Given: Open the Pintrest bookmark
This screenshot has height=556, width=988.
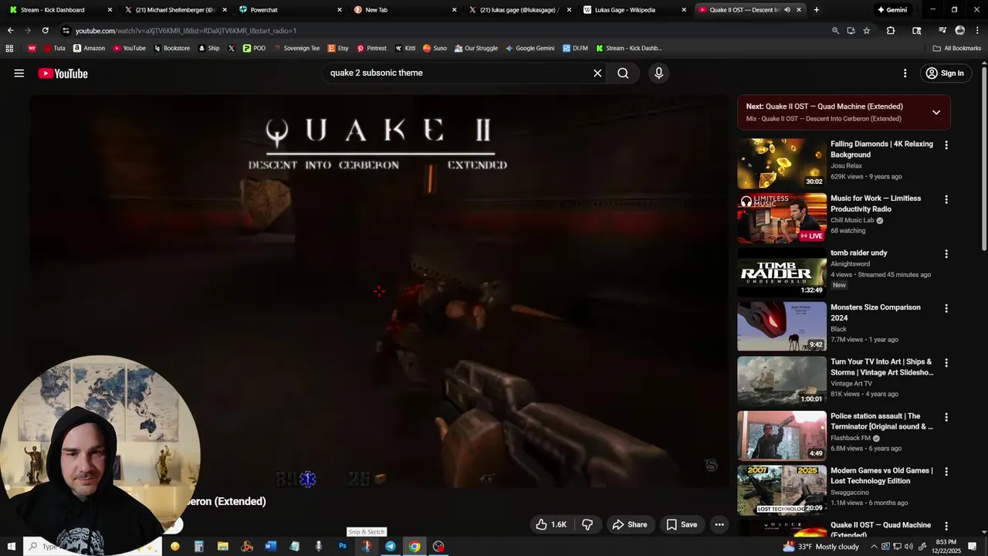Looking at the screenshot, I should click(x=371, y=48).
